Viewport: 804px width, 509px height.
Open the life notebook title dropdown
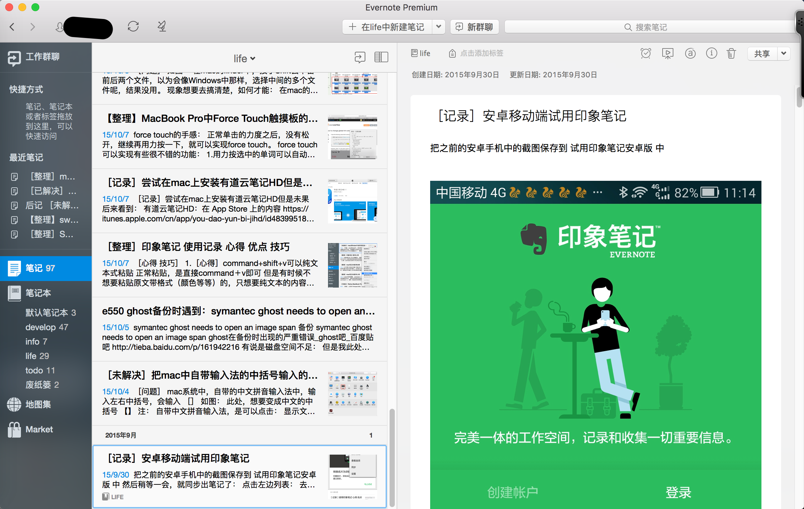click(245, 58)
